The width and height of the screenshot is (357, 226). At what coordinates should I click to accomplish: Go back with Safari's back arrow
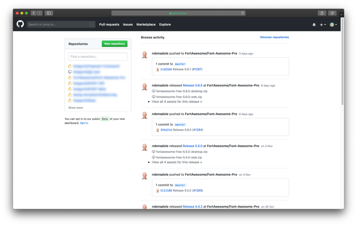tap(34, 13)
